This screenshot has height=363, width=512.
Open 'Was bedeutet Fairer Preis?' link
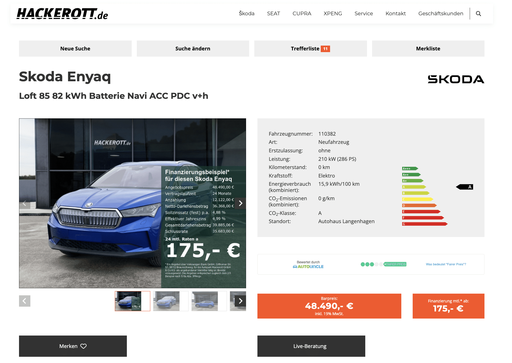[446, 264]
